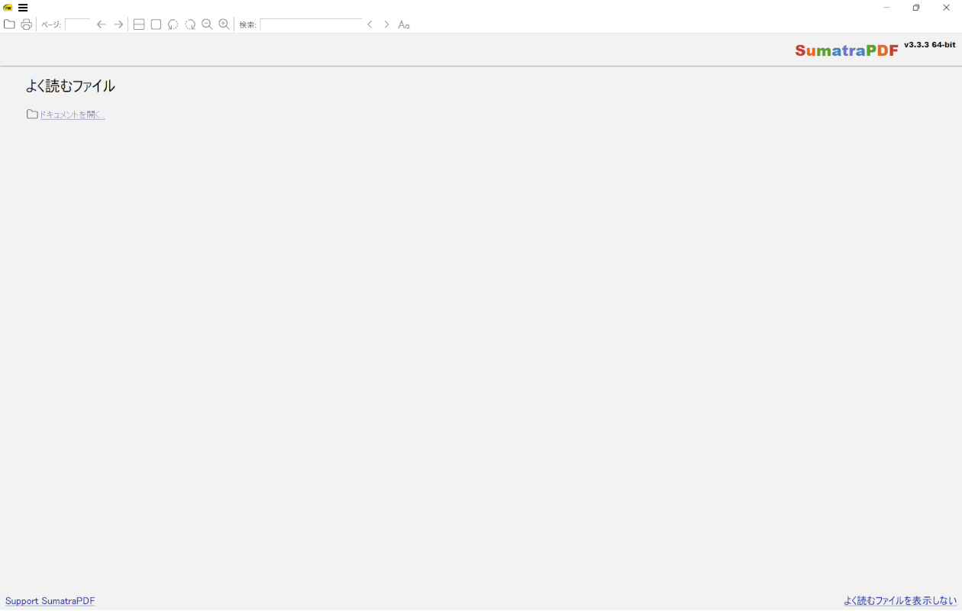Screen dimensions: 962x611
Task: Click the よく読むファイル heading
Action: (70, 86)
